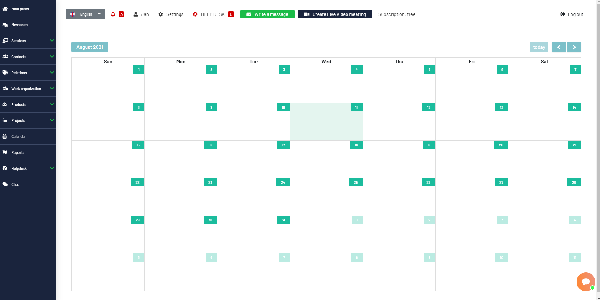
Task: Select the Calendar icon in sidebar
Action: pyautogui.click(x=4, y=136)
